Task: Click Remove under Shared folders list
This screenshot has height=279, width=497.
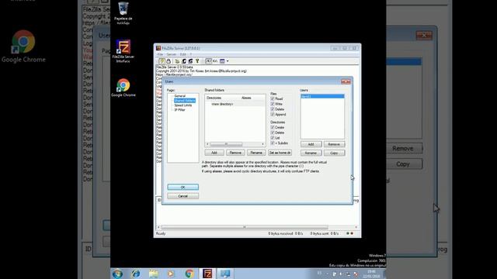Action: coord(235,153)
